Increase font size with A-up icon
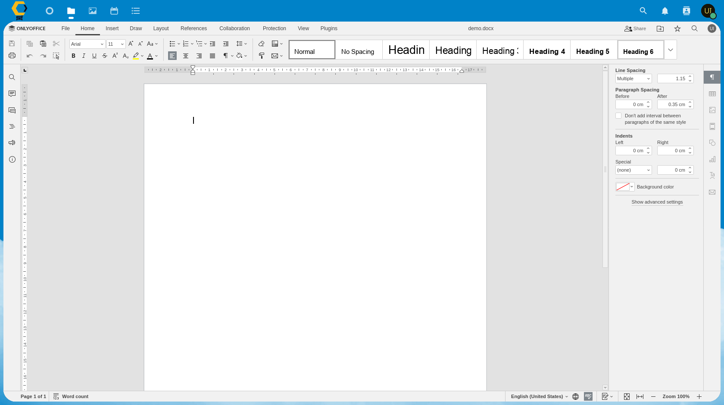 (131, 44)
